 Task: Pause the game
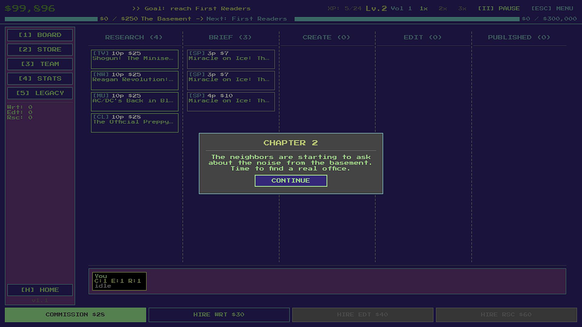[x=499, y=8]
